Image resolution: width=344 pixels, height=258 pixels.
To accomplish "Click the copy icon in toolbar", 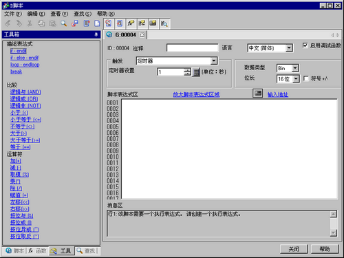I will (x=41, y=23).
